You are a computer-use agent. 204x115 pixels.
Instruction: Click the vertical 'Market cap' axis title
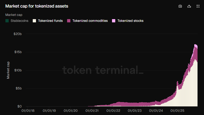point(8,70)
